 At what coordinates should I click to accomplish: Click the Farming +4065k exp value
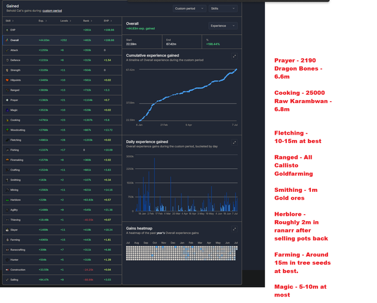(x=43, y=240)
